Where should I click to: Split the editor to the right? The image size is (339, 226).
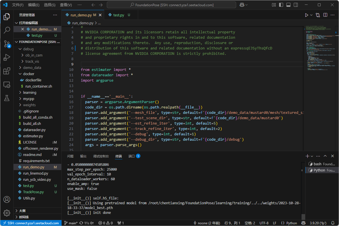click(325, 15)
